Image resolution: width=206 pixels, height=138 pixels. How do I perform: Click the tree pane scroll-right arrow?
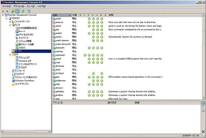pyautogui.click(x=49, y=131)
